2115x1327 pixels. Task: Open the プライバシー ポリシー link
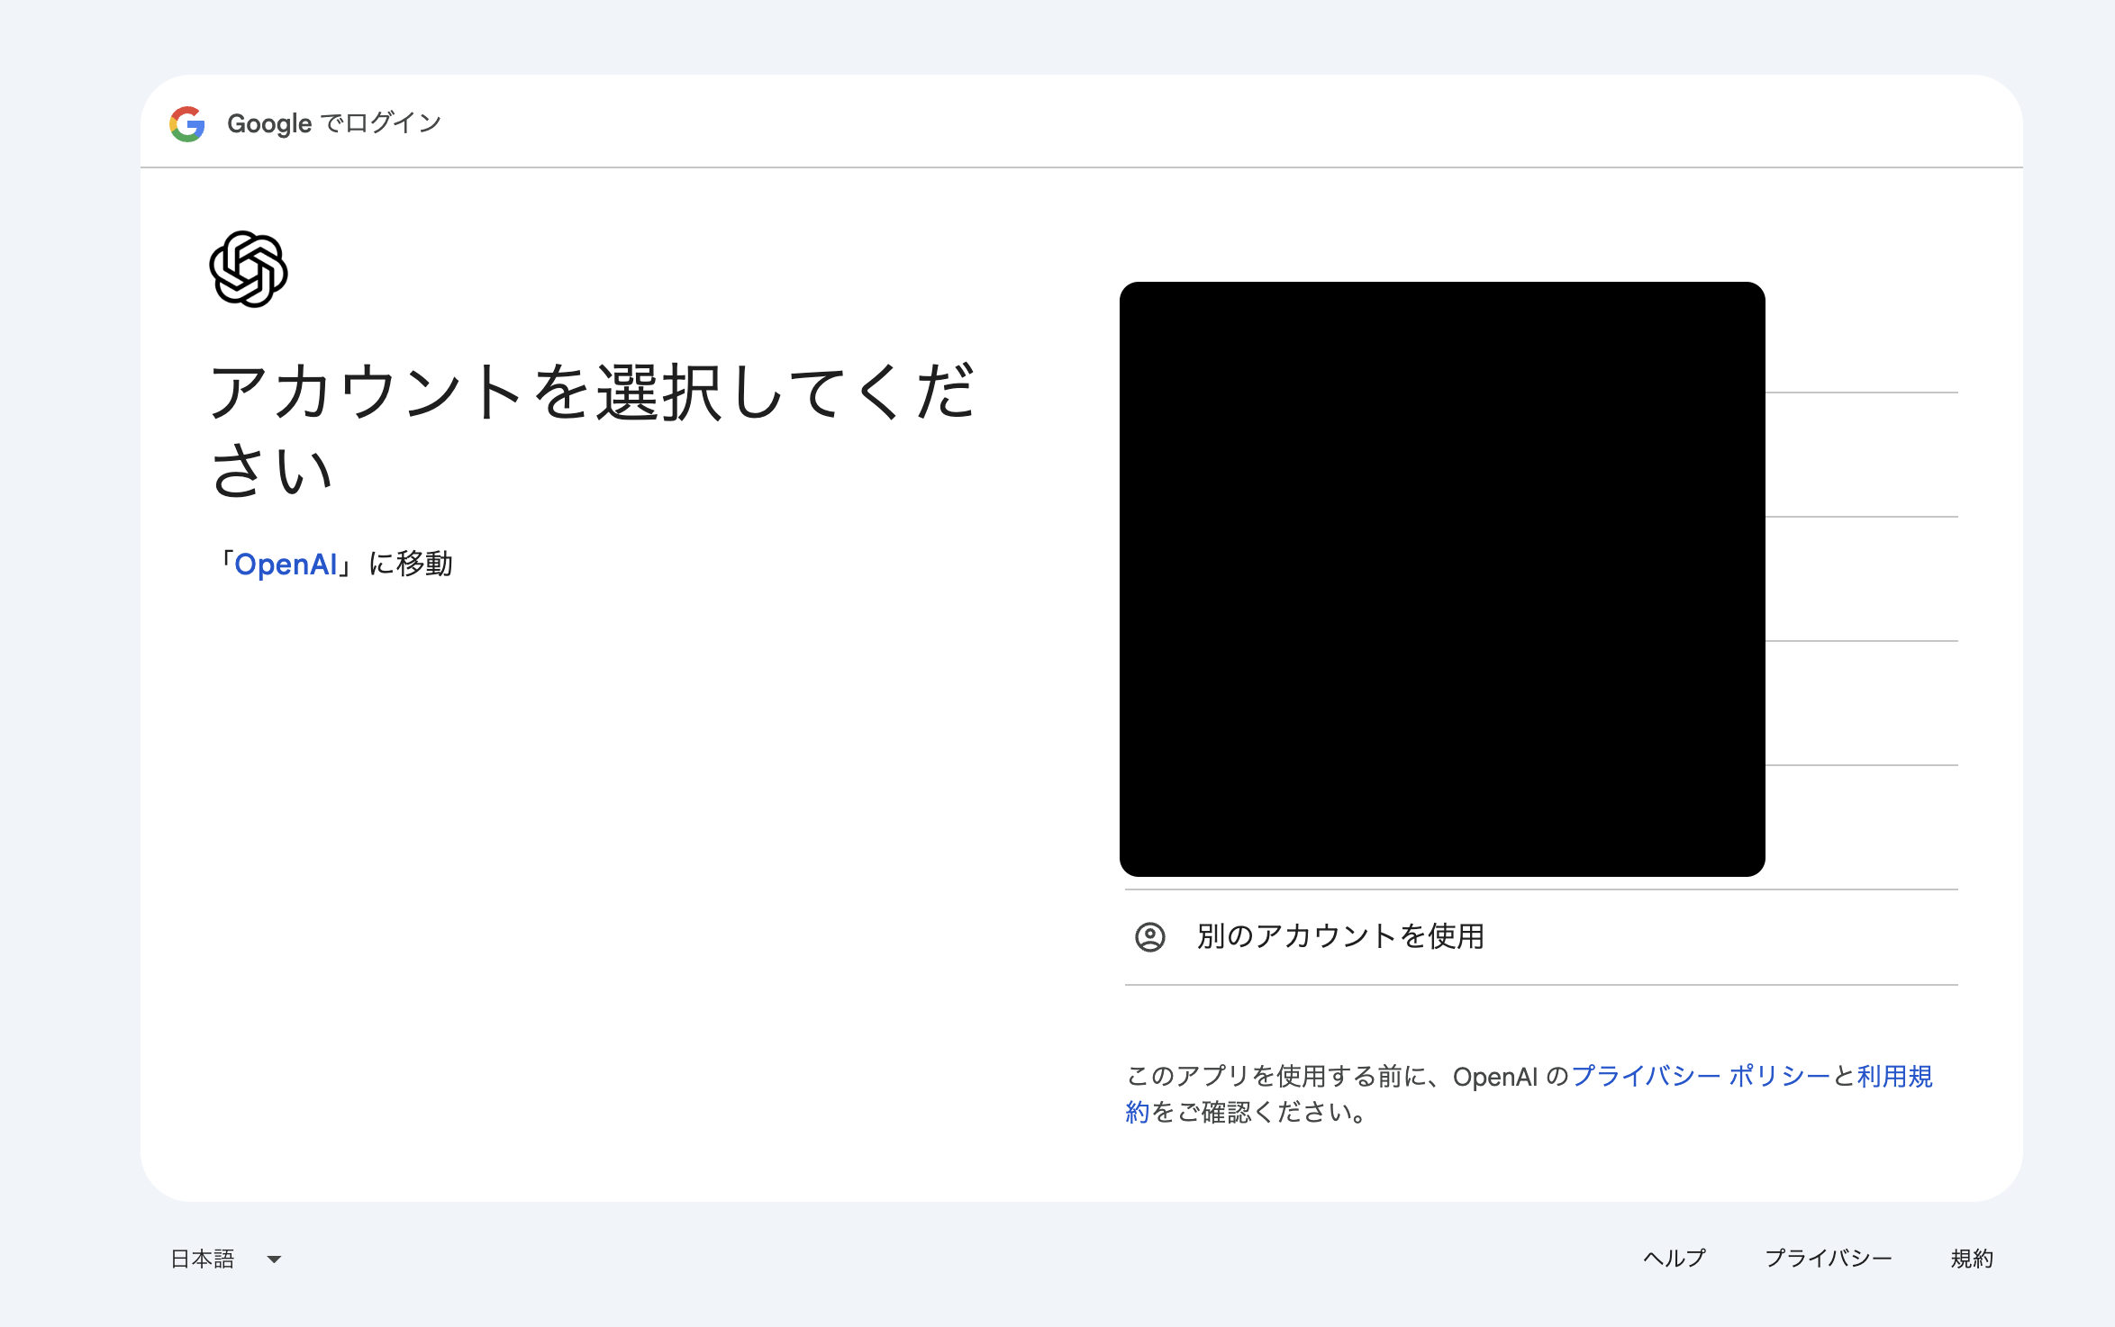[1702, 1074]
